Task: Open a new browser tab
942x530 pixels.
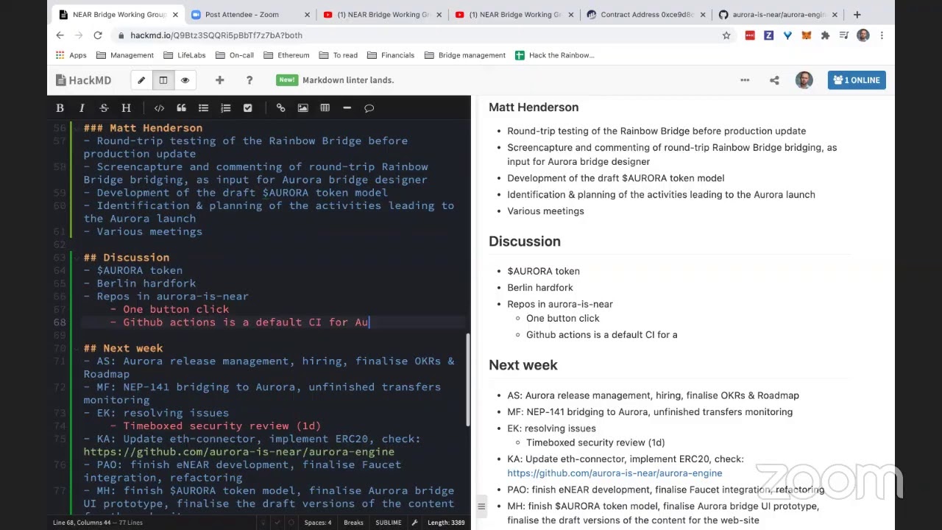Action: (x=857, y=15)
